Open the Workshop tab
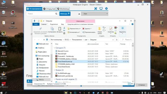 tap(63, 9)
